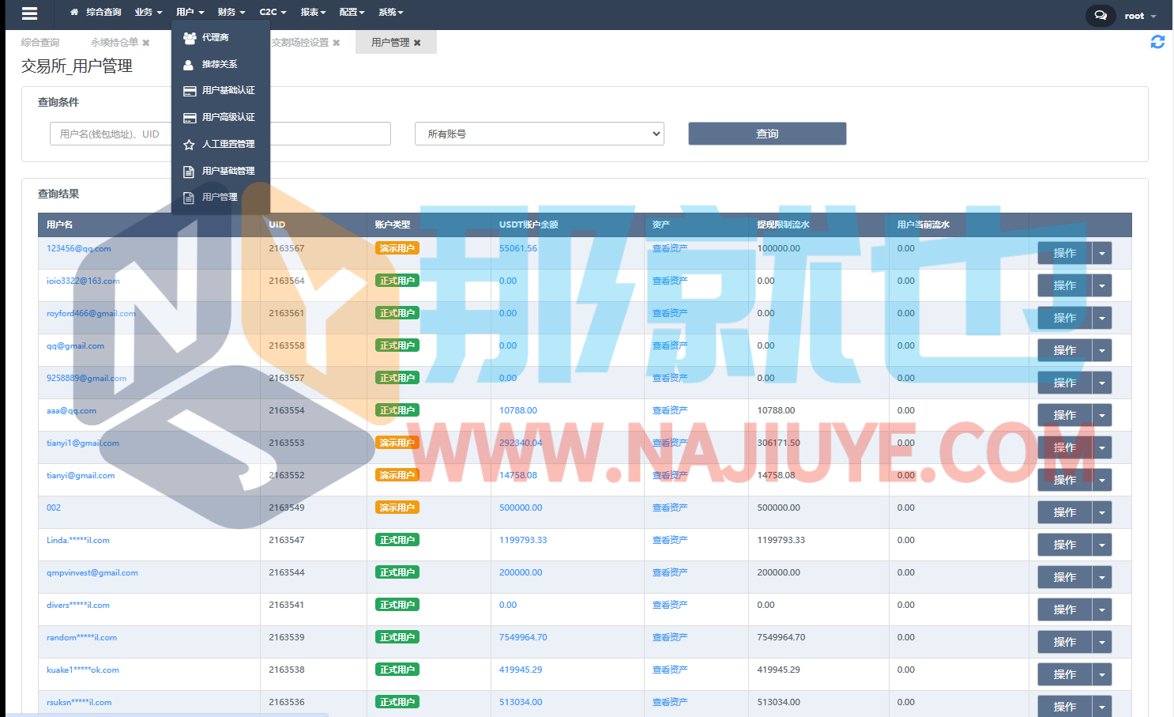Select 代理商 in the dropdown menu
This screenshot has height=717, width=1174.
point(215,37)
